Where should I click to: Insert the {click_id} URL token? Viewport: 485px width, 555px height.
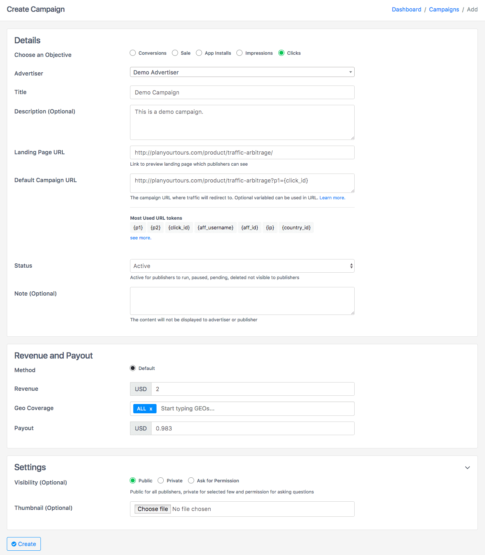click(179, 228)
